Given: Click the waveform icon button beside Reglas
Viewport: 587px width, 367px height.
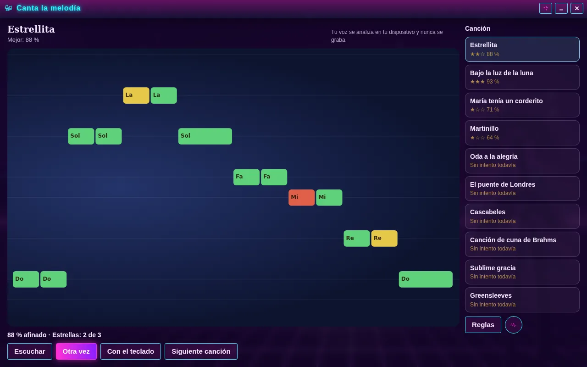Looking at the screenshot, I should point(513,325).
